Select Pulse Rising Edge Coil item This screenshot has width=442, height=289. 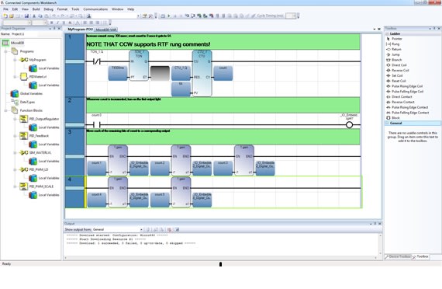[x=404, y=86]
